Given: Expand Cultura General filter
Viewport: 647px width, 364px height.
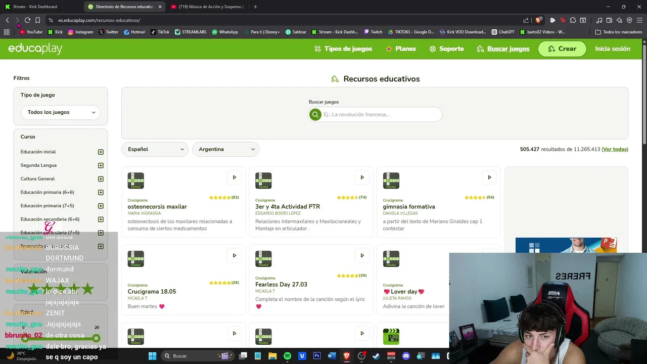Looking at the screenshot, I should click(x=101, y=179).
